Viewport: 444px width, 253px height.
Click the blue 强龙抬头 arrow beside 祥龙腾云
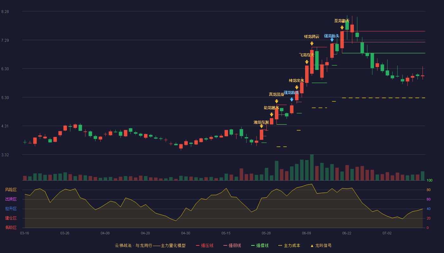pos(332,40)
